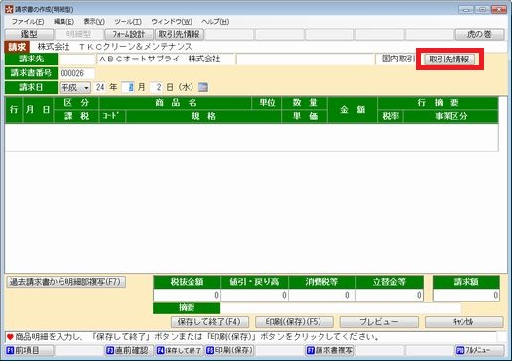Click the キャンセル button

(463, 322)
